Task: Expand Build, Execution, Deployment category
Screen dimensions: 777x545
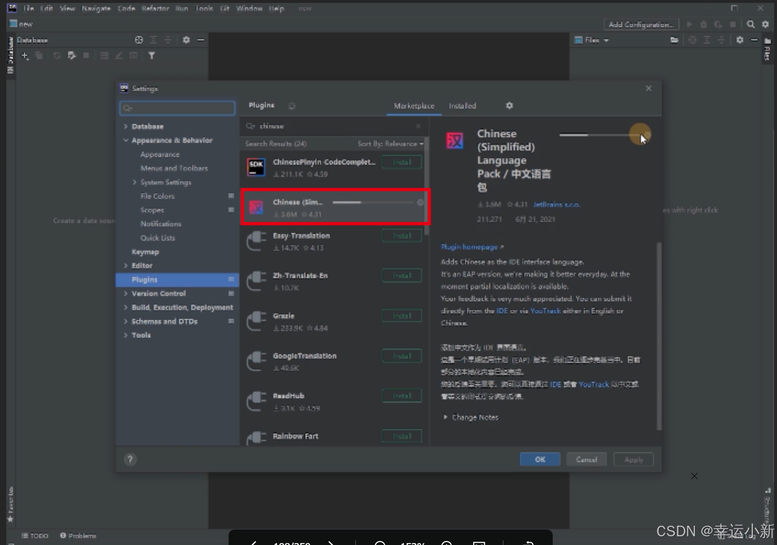Action: click(x=125, y=308)
